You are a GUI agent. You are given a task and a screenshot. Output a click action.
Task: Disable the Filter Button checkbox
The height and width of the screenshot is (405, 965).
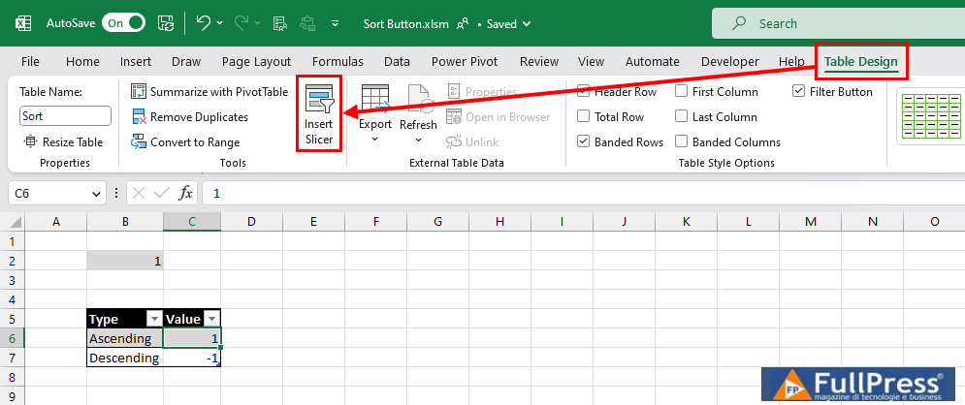tap(799, 92)
